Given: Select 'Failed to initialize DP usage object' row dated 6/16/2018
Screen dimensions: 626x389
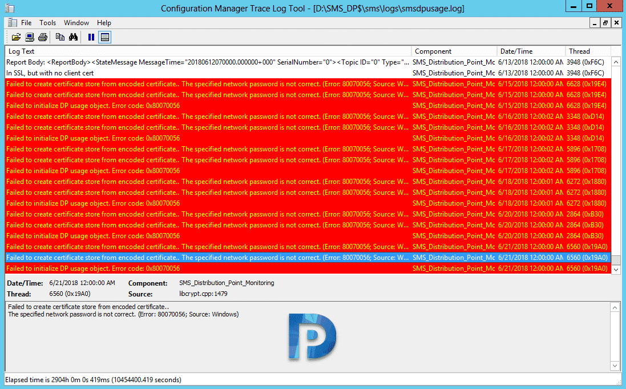Looking at the screenshot, I should point(308,138).
